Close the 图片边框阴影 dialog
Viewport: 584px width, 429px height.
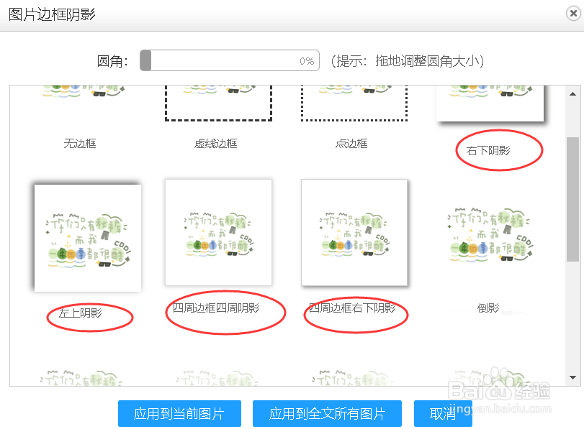(572, 14)
